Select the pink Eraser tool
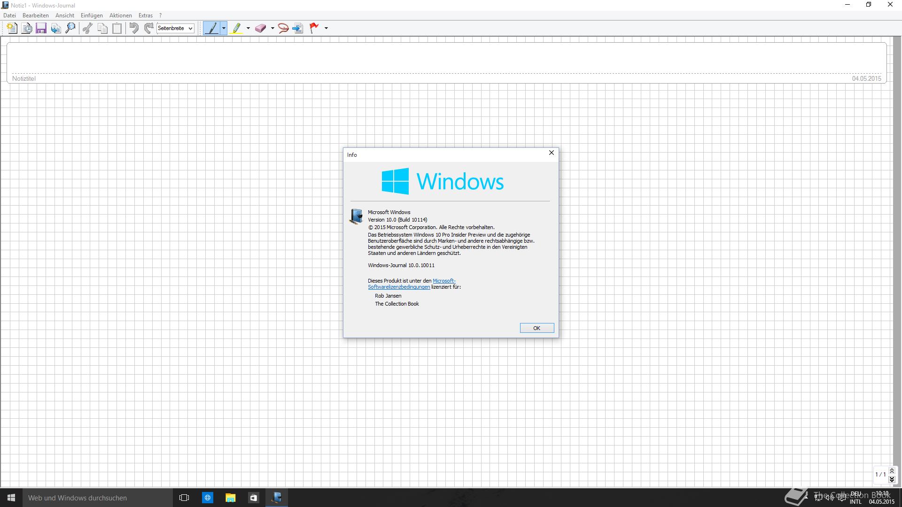Screen dimensions: 902x507 (260, 28)
